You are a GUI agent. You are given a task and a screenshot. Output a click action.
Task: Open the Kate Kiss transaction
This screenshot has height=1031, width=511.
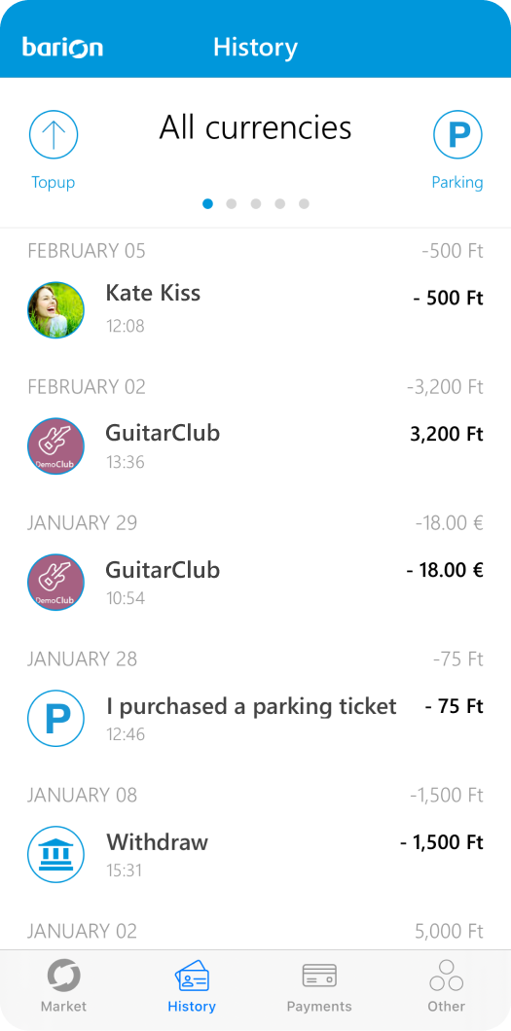tap(255, 309)
